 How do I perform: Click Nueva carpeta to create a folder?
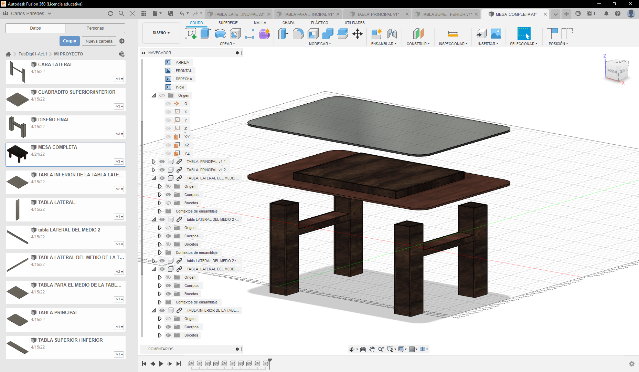click(x=99, y=41)
